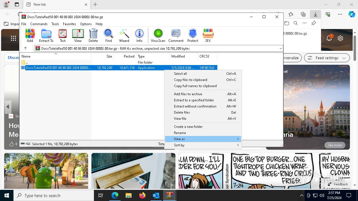Expand the archive path dropdown arrow
The image size is (358, 201).
pyautogui.click(x=281, y=48)
